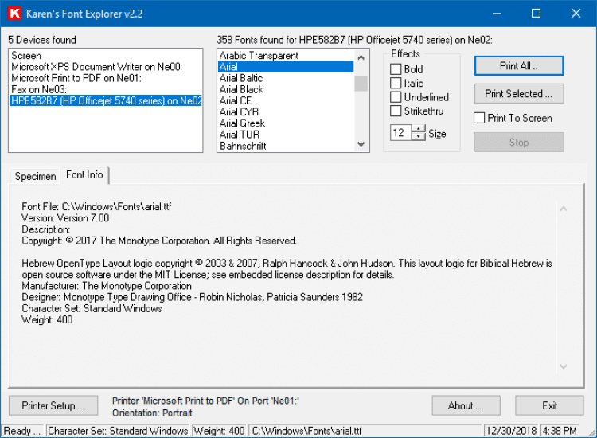Enable the Bold effect checkbox
This screenshot has height=438, width=597.
pyautogui.click(x=396, y=69)
